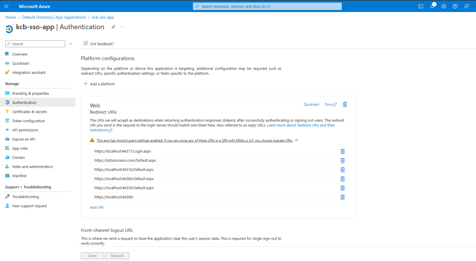Image resolution: width=476 pixels, height=261 pixels.
Task: Open Learn more about Redirect URIs link
Action: tap(301, 125)
